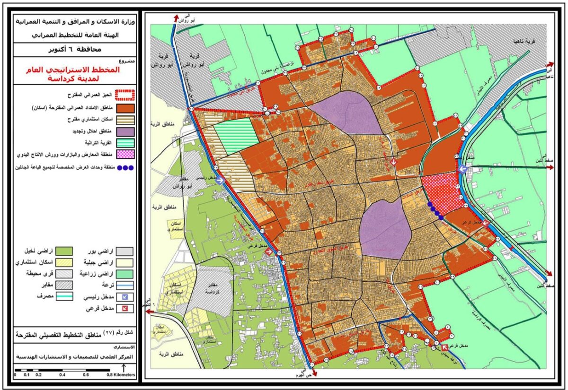Screen dimensions: 568x390
Task: Click the green striped heritage village on map
Action: (236, 136)
